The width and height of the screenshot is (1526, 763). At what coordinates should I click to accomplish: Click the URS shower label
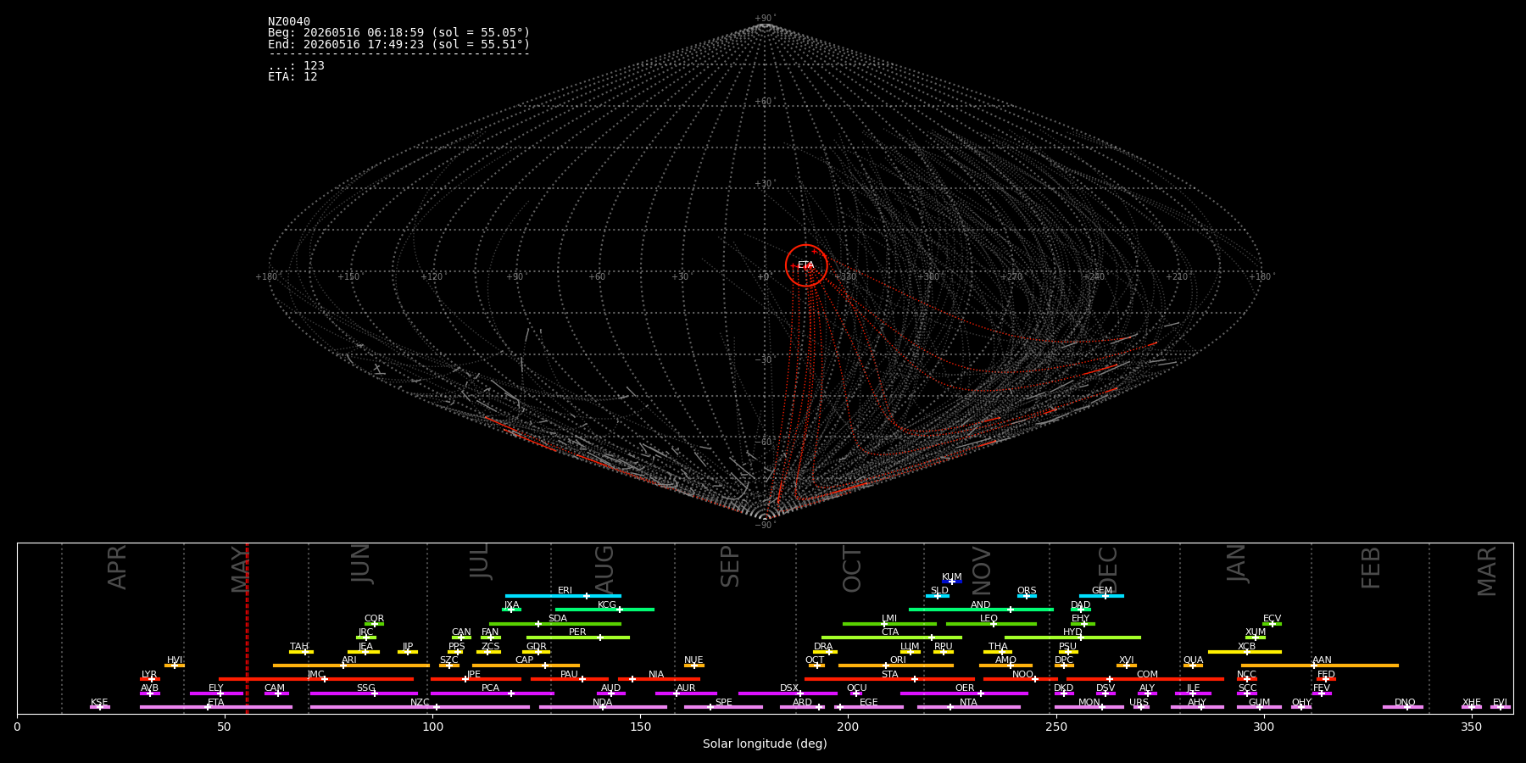click(1139, 702)
